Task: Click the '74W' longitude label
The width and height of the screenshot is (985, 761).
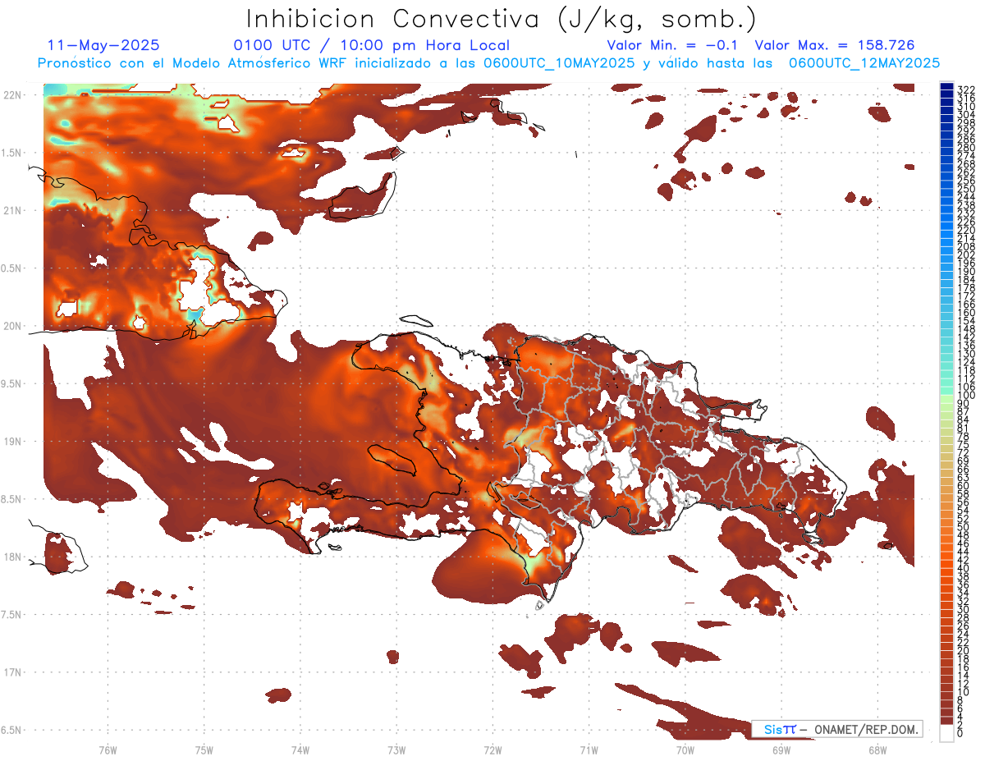Action: (x=300, y=750)
